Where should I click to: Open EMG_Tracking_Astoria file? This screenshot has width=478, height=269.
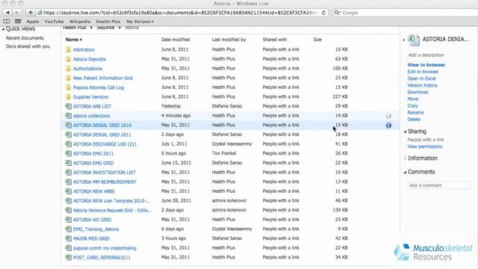[96, 229]
